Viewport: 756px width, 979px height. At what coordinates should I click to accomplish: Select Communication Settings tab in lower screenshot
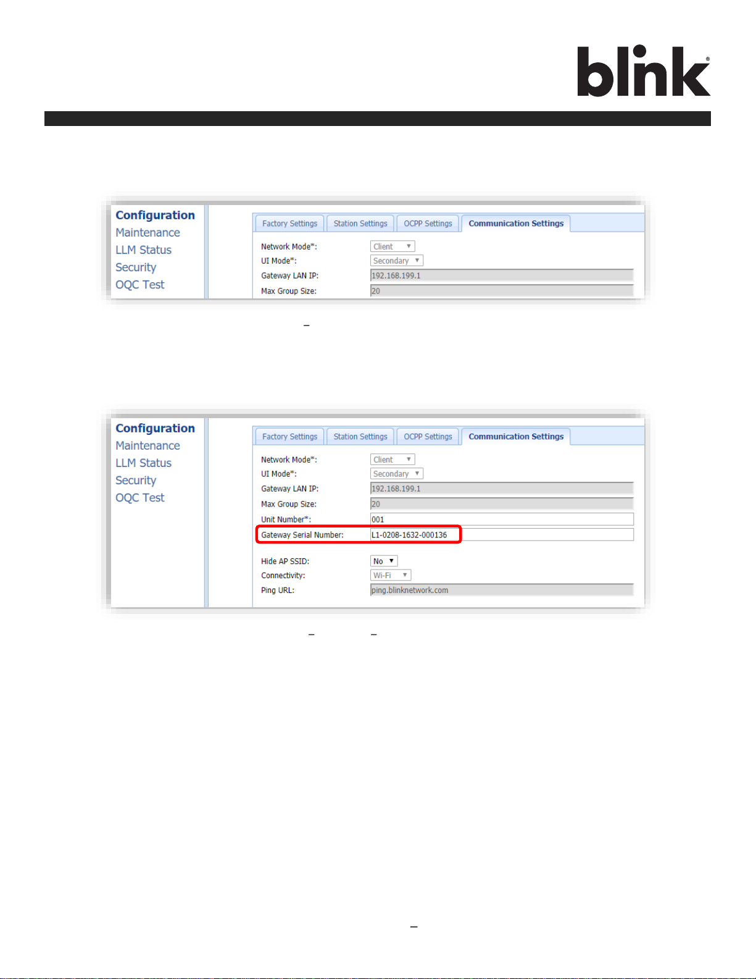coord(516,437)
